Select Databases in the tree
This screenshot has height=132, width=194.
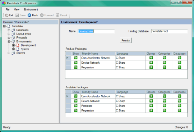point(22,30)
